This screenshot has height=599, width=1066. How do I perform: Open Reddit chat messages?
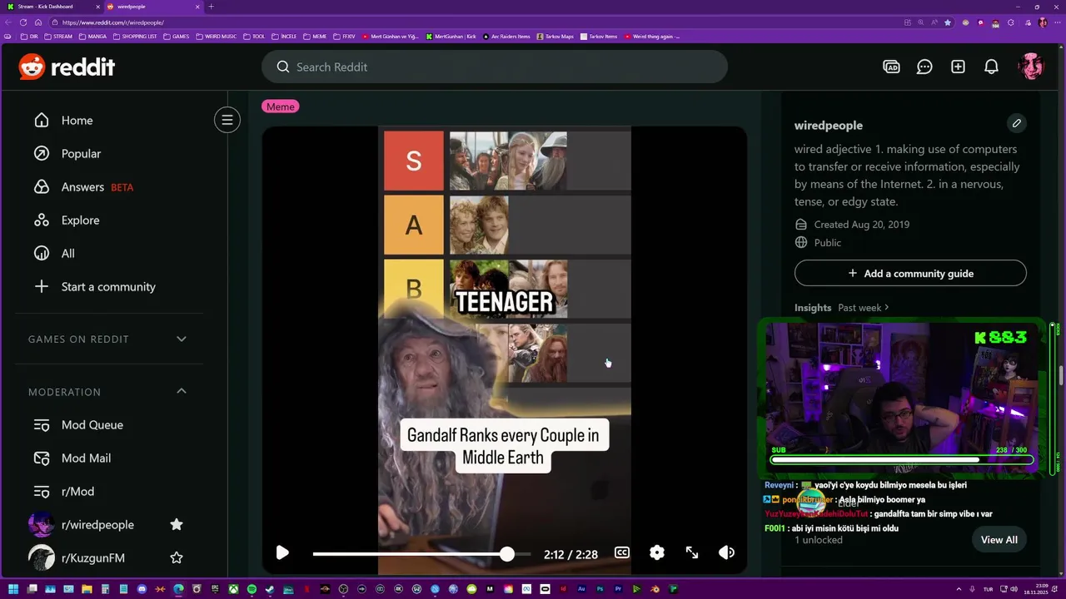pos(924,67)
